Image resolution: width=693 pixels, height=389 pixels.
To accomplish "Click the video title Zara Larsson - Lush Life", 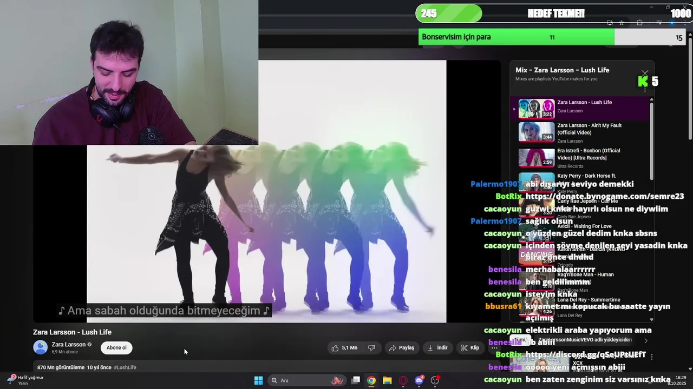I will pyautogui.click(x=72, y=332).
